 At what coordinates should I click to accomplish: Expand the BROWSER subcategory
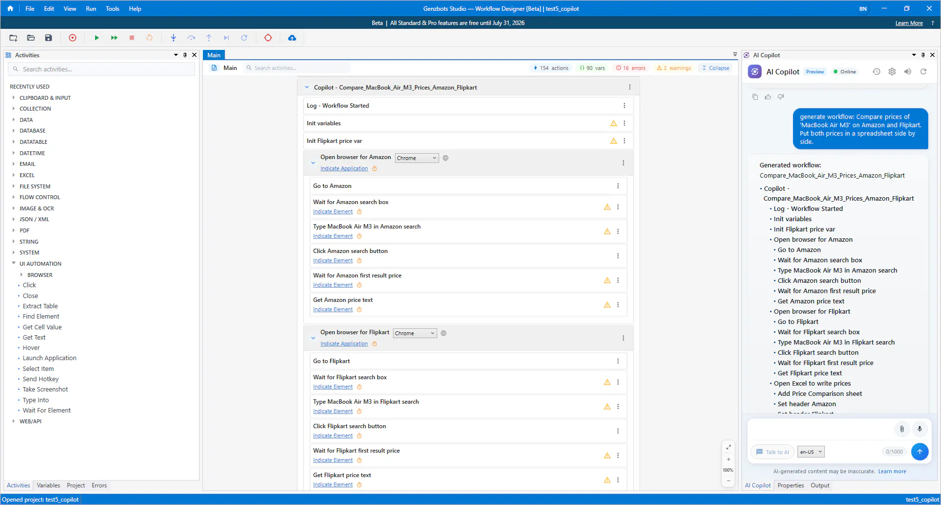pos(21,275)
